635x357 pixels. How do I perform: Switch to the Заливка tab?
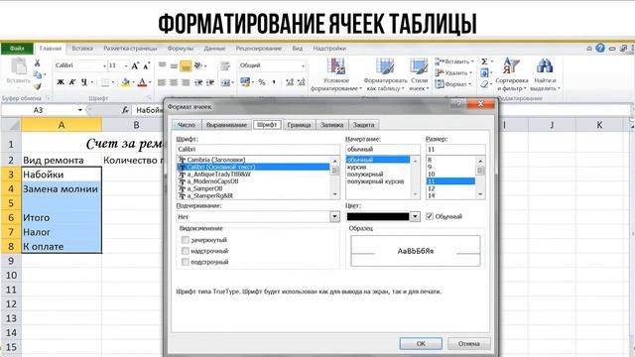[x=331, y=125]
